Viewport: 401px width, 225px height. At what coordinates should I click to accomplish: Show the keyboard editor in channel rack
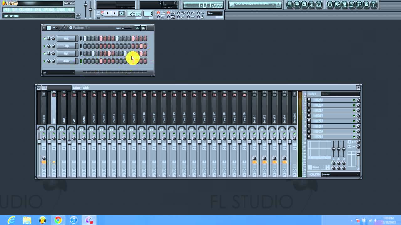tap(143, 28)
